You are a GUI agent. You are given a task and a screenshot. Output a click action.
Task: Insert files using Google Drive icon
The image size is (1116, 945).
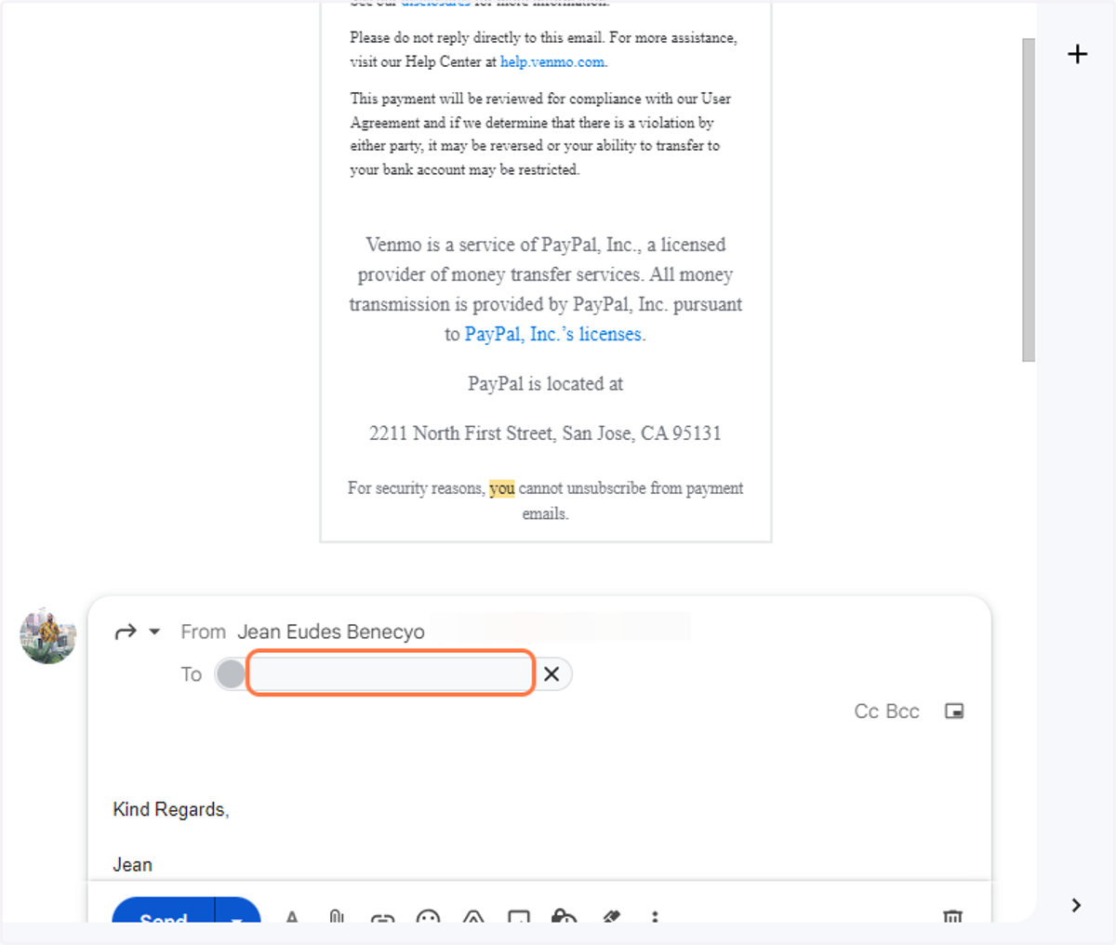point(473,917)
